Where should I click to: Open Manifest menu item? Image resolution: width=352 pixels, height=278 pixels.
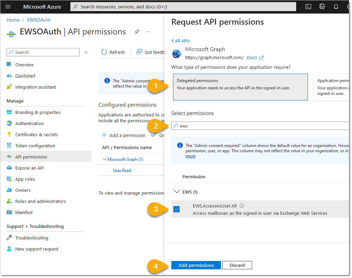tap(24, 213)
